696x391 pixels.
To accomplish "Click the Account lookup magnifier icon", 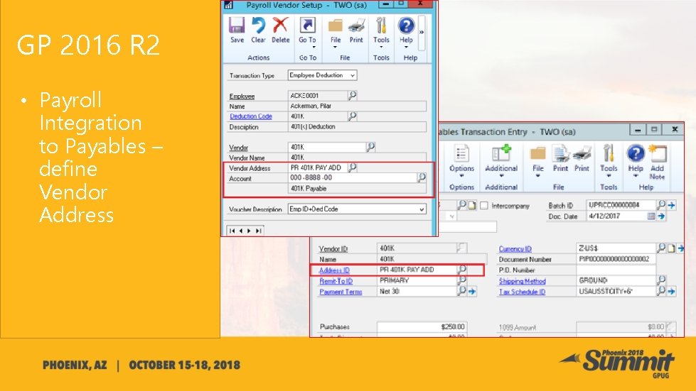I will (422, 177).
